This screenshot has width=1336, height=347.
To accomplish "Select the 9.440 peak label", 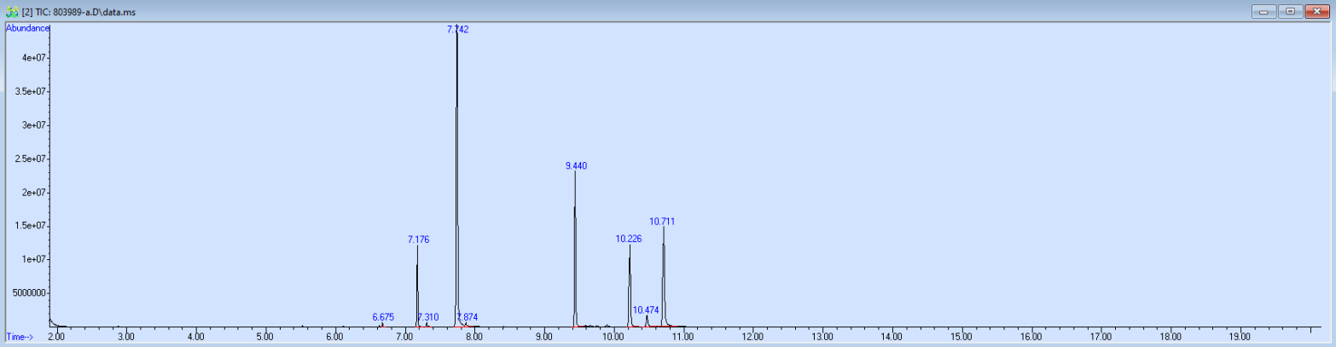I will 576,165.
